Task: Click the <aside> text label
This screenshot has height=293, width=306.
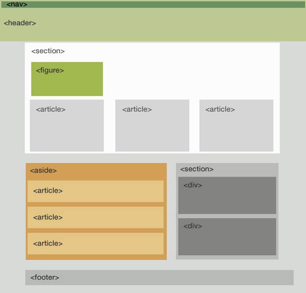Action: pos(43,171)
